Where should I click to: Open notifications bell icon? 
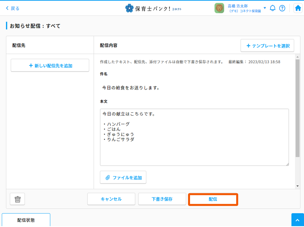point(273,8)
